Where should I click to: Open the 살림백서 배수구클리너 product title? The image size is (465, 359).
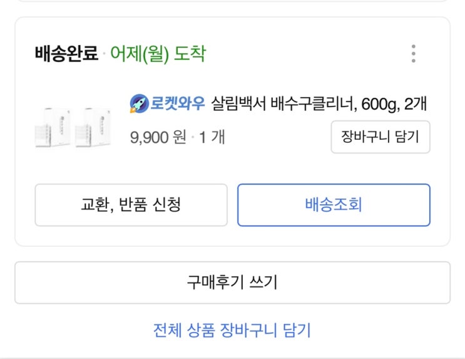319,103
